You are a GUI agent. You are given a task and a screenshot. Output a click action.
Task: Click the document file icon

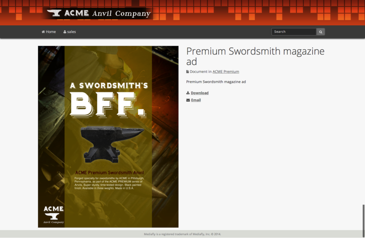click(187, 72)
